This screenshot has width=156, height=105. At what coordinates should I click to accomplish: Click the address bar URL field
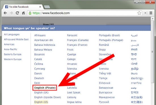tap(85, 13)
